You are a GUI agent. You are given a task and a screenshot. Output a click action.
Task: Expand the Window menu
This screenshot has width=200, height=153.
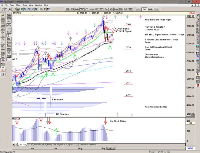point(38,5)
